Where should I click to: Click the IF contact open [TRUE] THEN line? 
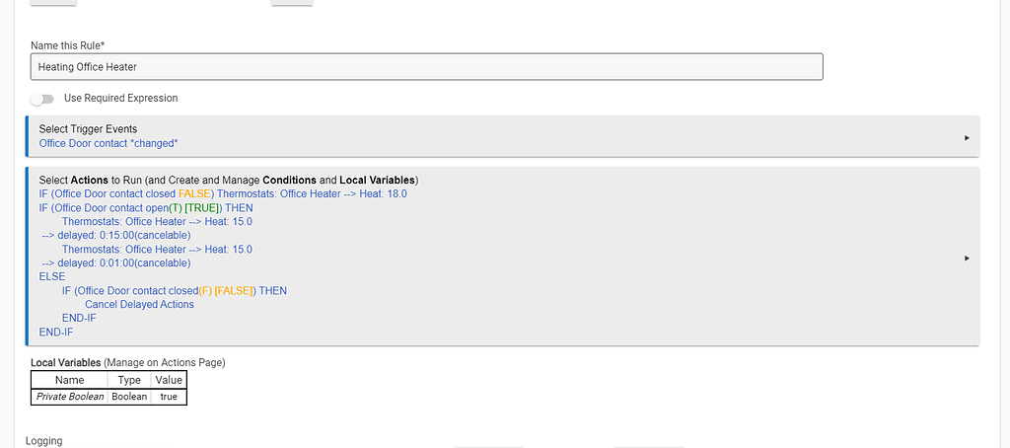[146, 208]
